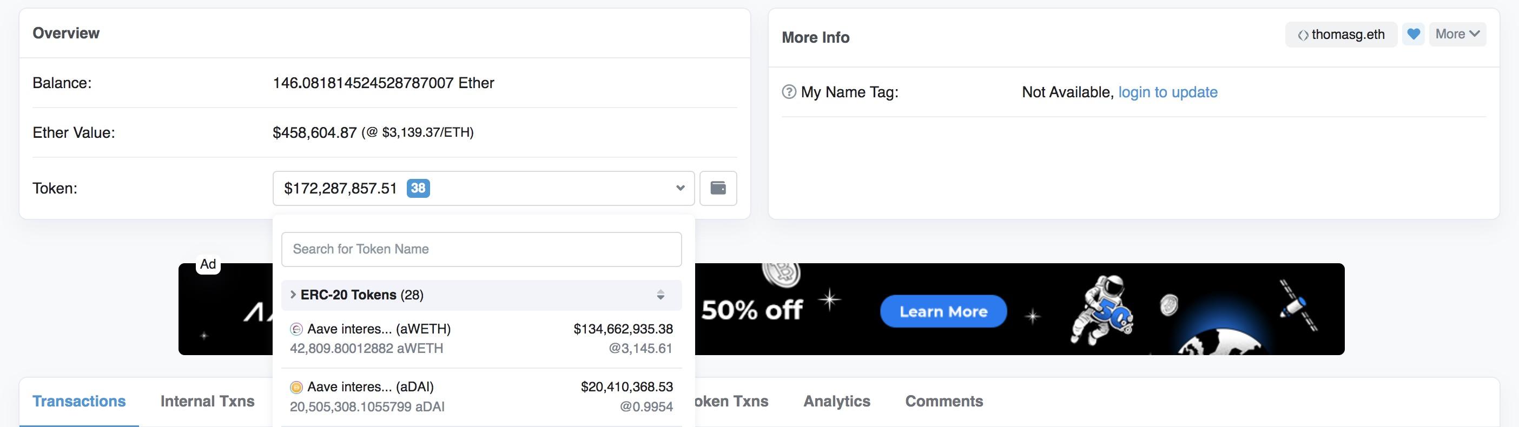
Task: Switch to the Transactions tab
Action: [x=79, y=401]
